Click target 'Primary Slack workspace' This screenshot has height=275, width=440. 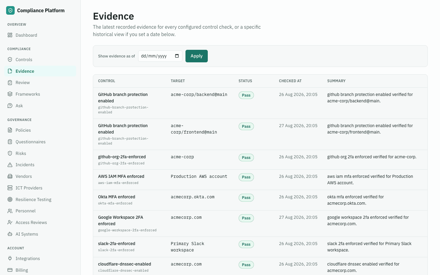pos(187,247)
